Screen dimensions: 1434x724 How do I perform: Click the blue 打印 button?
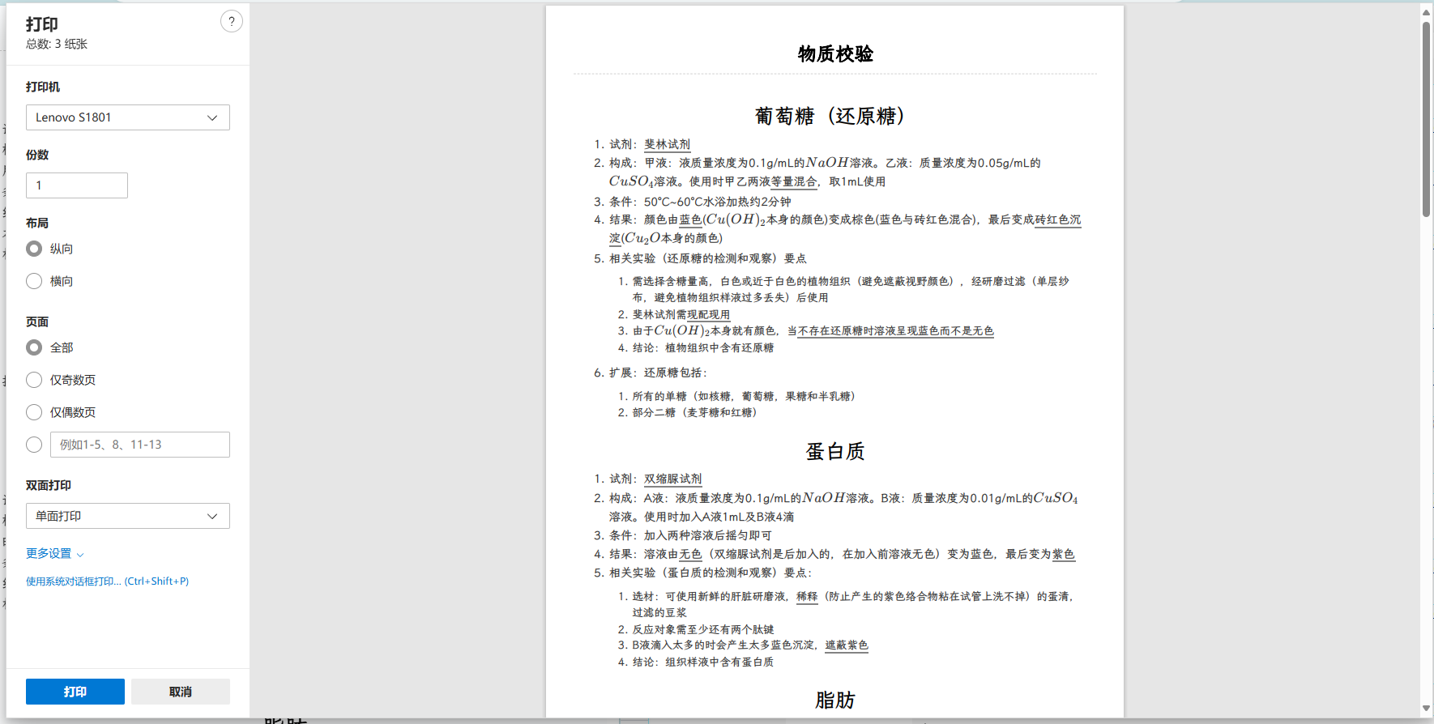75,692
